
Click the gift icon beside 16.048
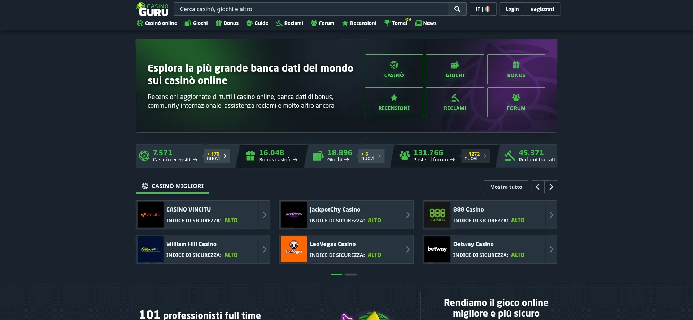[x=250, y=156]
